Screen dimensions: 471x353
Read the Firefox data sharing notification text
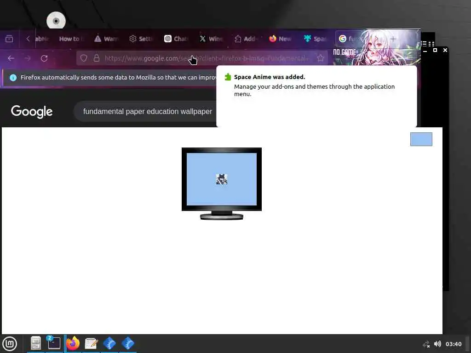click(x=118, y=77)
